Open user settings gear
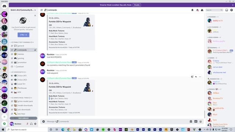The image size is (235, 132). click(x=35, y=124)
